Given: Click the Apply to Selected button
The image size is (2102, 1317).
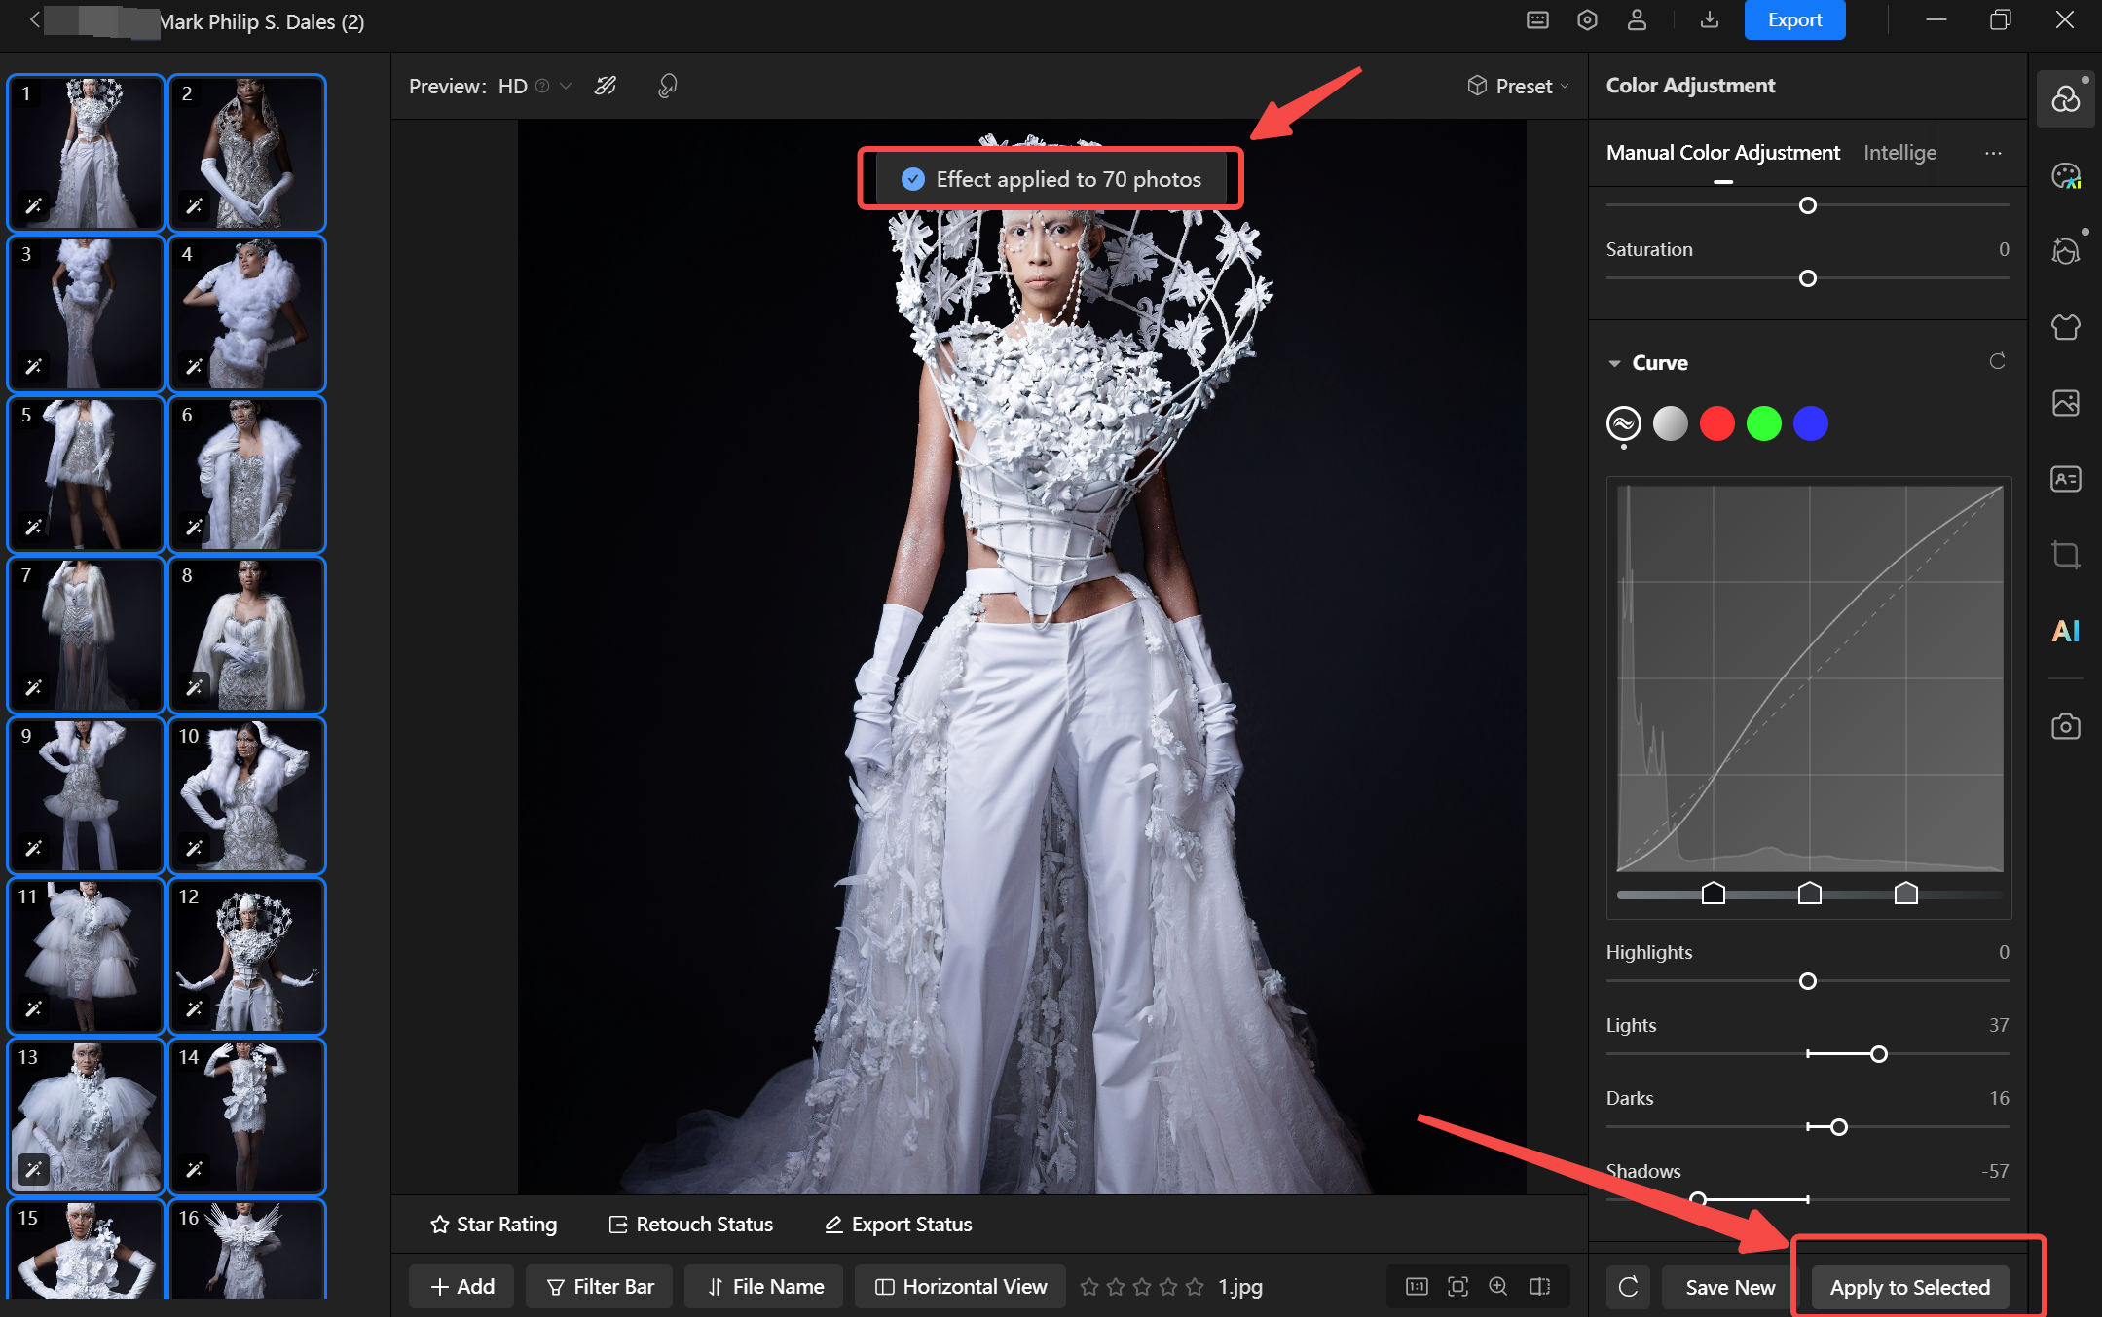Looking at the screenshot, I should [x=1909, y=1287].
